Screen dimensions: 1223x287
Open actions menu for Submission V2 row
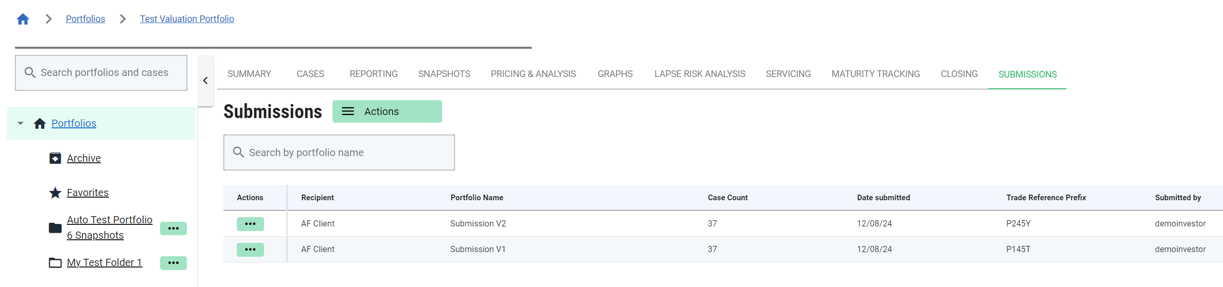coord(250,224)
